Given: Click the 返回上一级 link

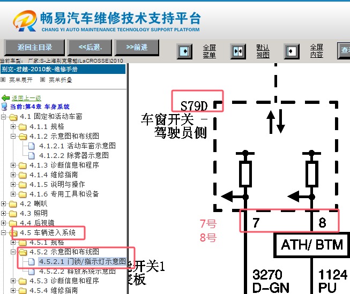Looking at the screenshot, I should tap(26, 98).
